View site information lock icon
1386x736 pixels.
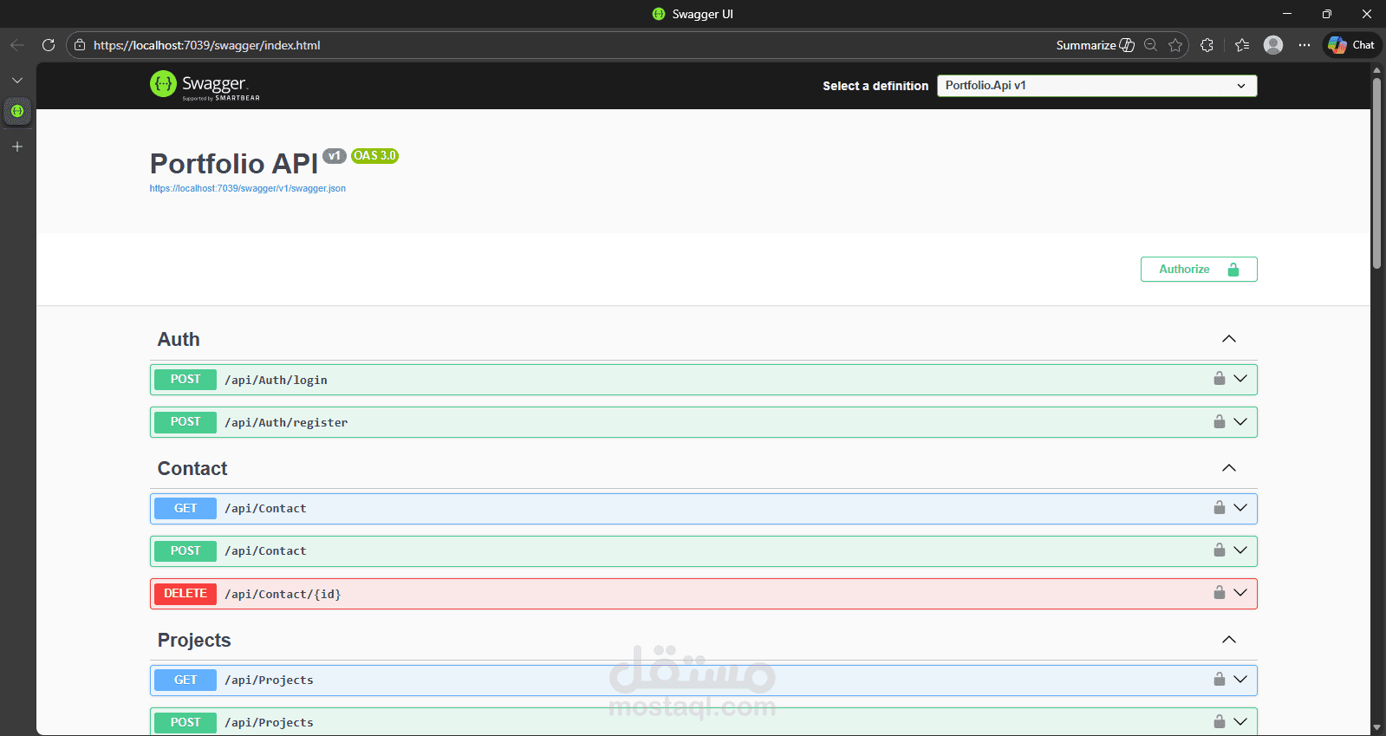click(x=80, y=45)
